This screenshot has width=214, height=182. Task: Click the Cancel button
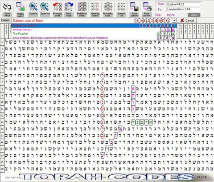click(187, 20)
